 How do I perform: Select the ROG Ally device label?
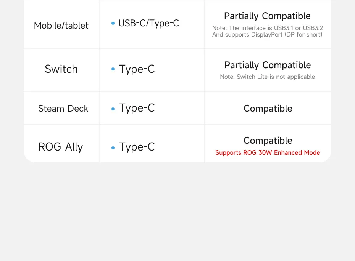(x=61, y=147)
